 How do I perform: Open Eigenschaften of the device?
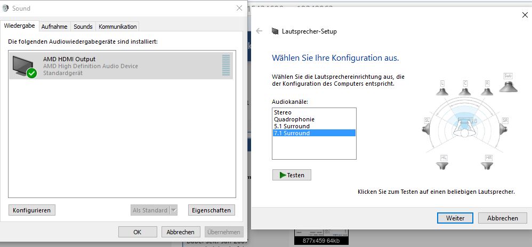point(212,210)
